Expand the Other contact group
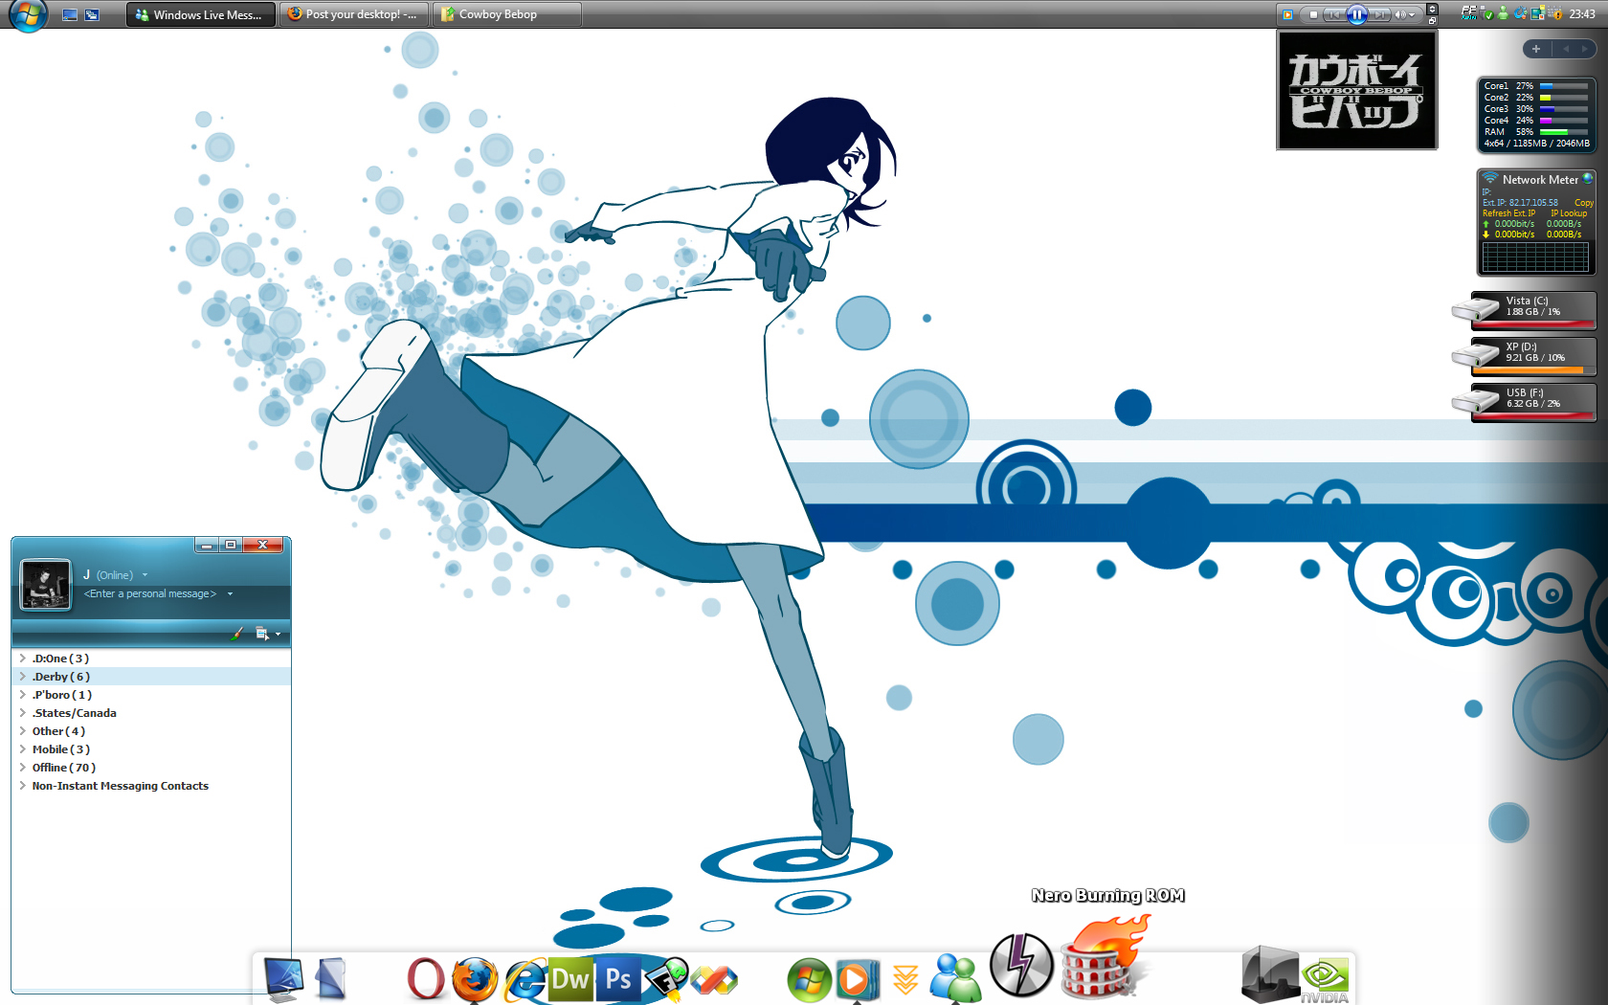Image resolution: width=1608 pixels, height=1005 pixels. pyautogui.click(x=22, y=731)
